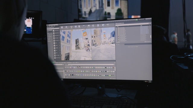The height and width of the screenshot is (108, 193).
Task: Click Lit view mode in left viewport
Action: [68, 30]
